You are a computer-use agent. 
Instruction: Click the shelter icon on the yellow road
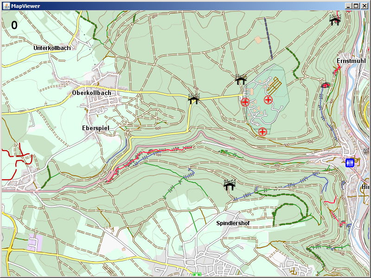point(194,99)
